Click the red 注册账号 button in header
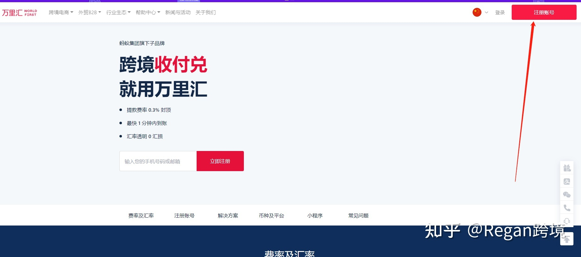This screenshot has width=581, height=257. click(544, 12)
